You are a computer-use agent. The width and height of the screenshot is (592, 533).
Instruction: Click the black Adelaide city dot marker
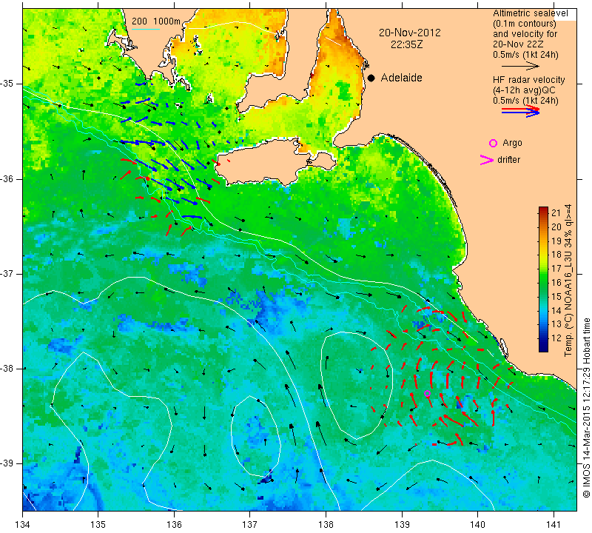[371, 78]
